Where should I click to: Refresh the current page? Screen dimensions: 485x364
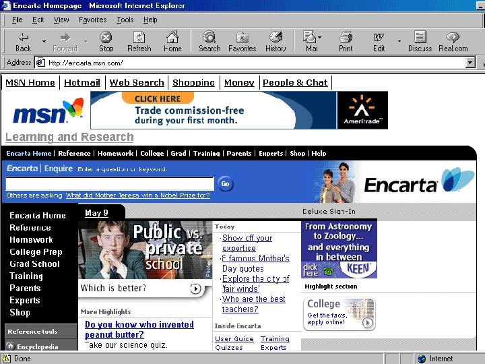(139, 42)
